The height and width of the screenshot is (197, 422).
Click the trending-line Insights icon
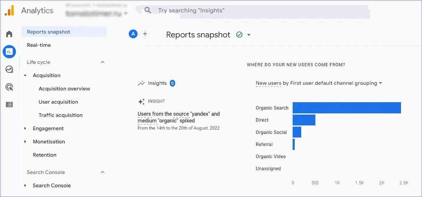tap(141, 83)
